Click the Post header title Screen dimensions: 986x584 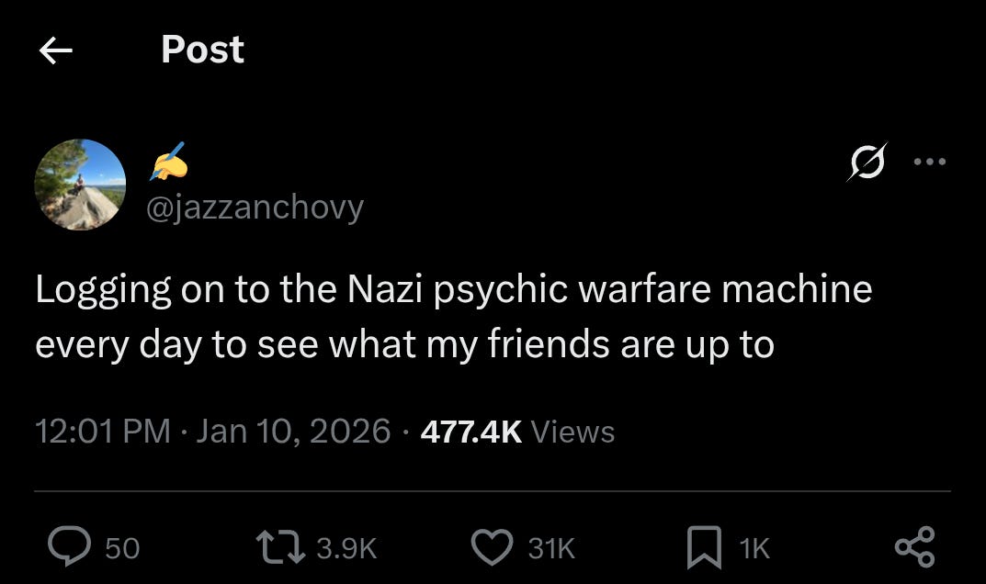point(202,49)
